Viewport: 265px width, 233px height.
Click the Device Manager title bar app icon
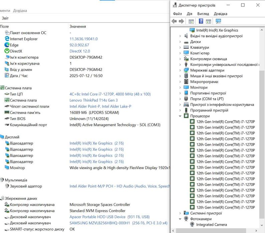(x=175, y=5)
